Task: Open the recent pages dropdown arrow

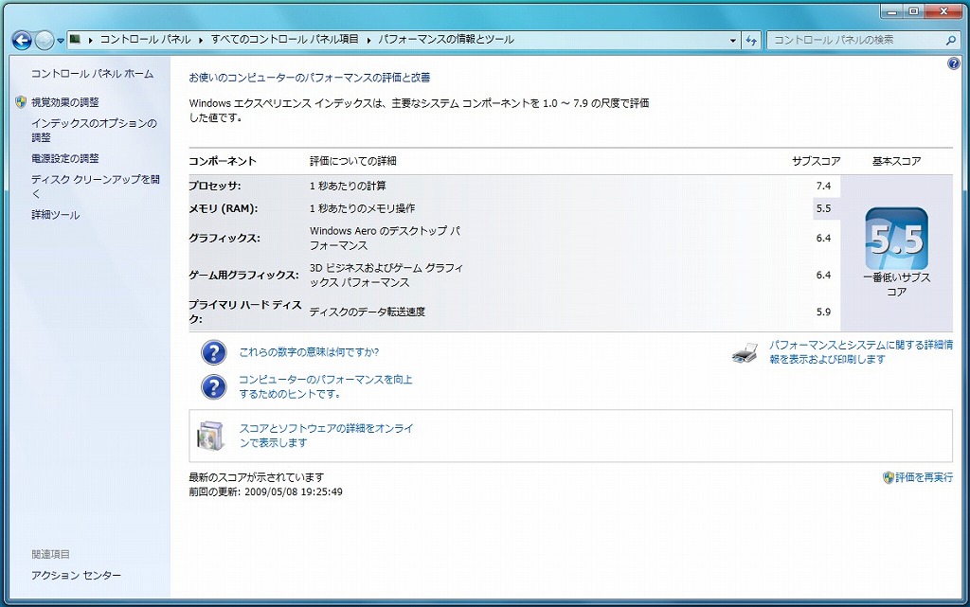Action: tap(61, 41)
